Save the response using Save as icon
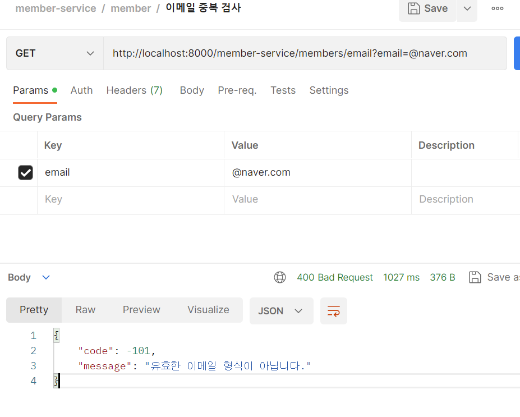 475,277
